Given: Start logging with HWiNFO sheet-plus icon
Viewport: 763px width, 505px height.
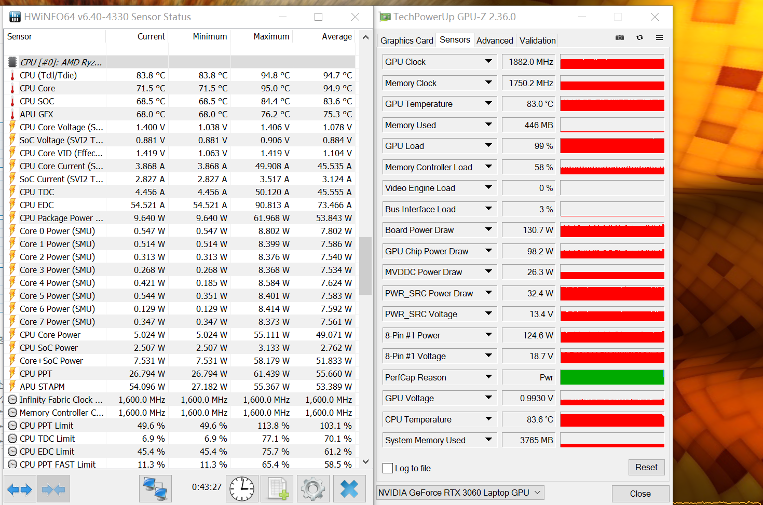Looking at the screenshot, I should (278, 489).
